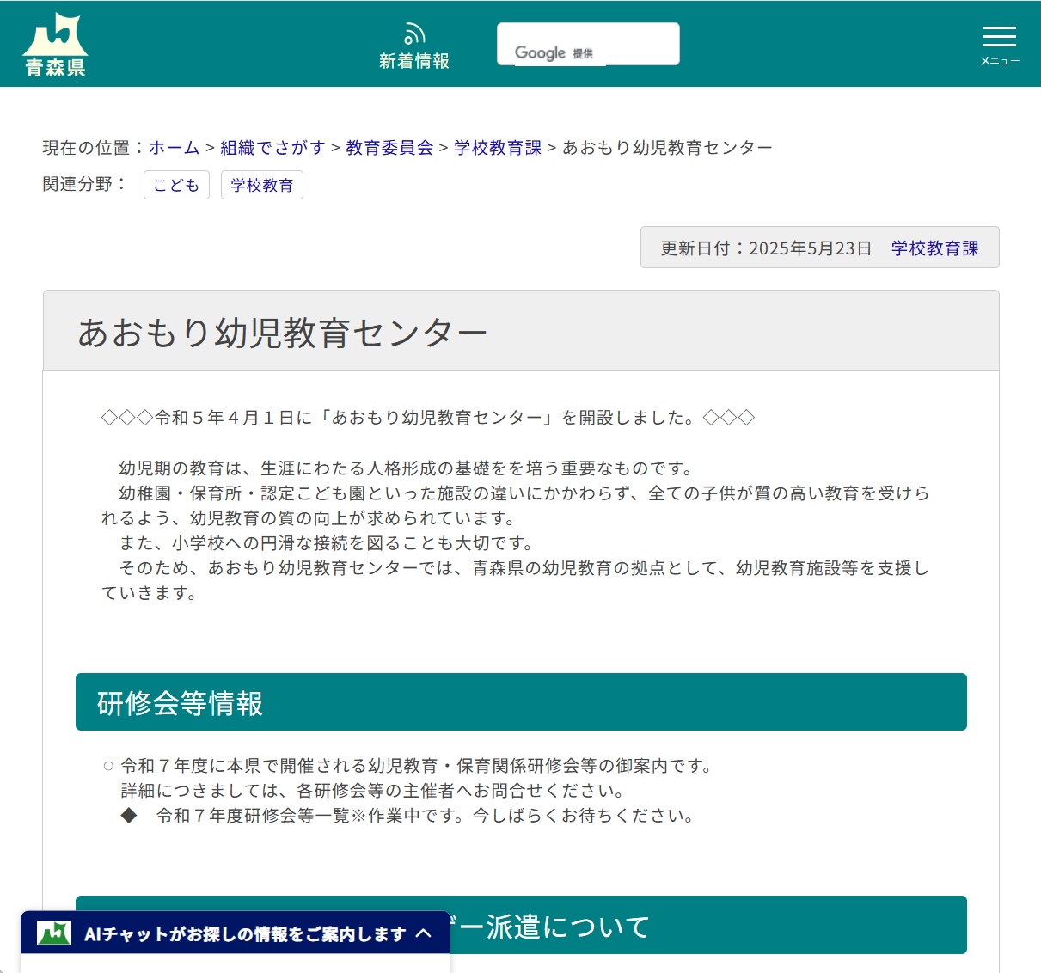The image size is (1041, 973).
Task: Click the Aomori prefecture logo
Action: coord(55,41)
